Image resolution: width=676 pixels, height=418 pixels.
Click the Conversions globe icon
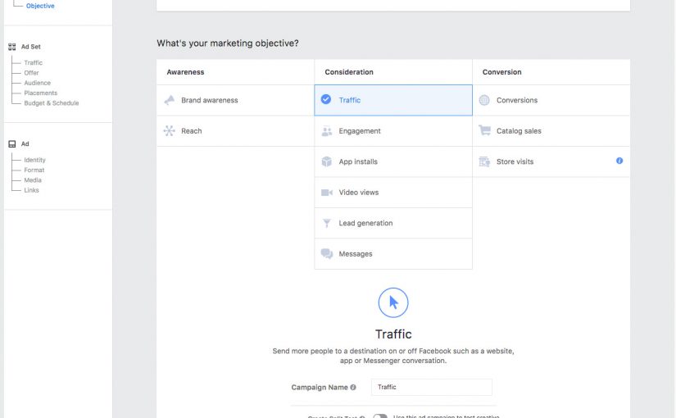484,100
